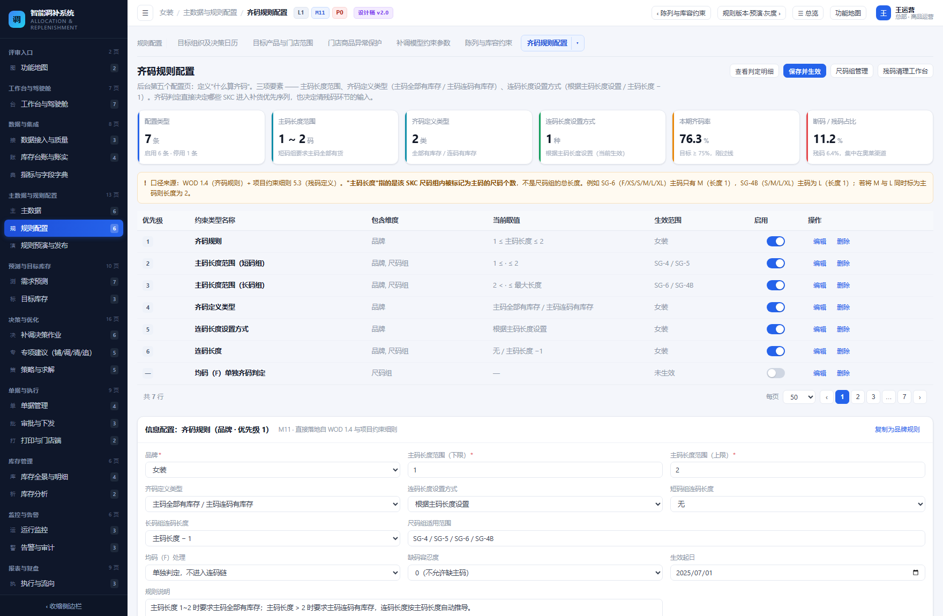This screenshot has width=943, height=616.
Task: Click the 主数据 sidebar icon
Action: 13,211
